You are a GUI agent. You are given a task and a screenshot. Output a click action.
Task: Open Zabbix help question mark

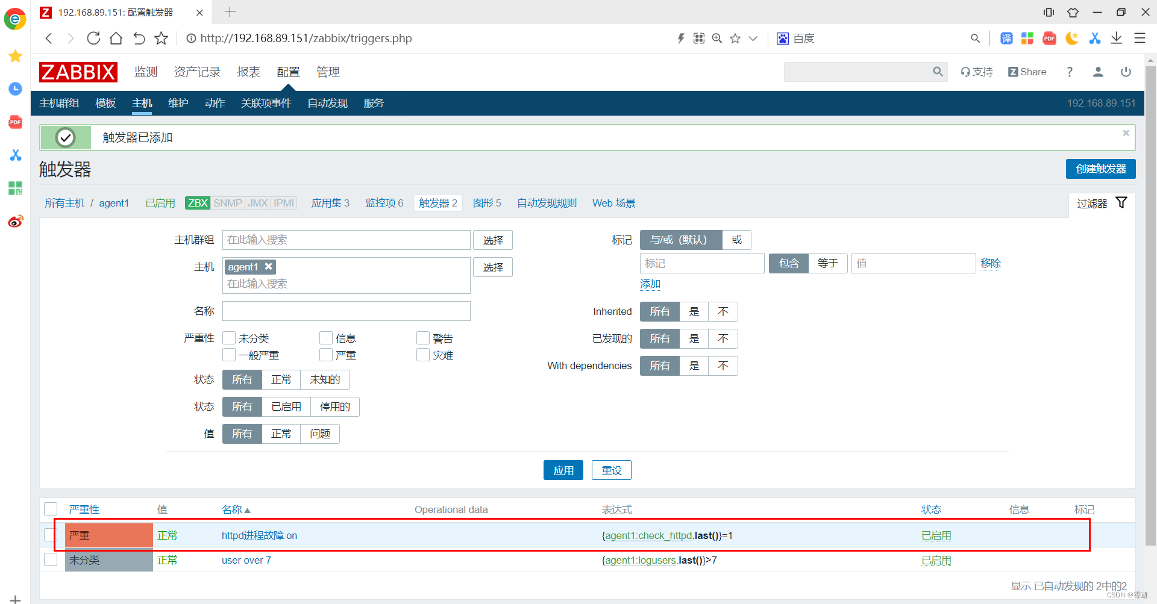tap(1070, 72)
